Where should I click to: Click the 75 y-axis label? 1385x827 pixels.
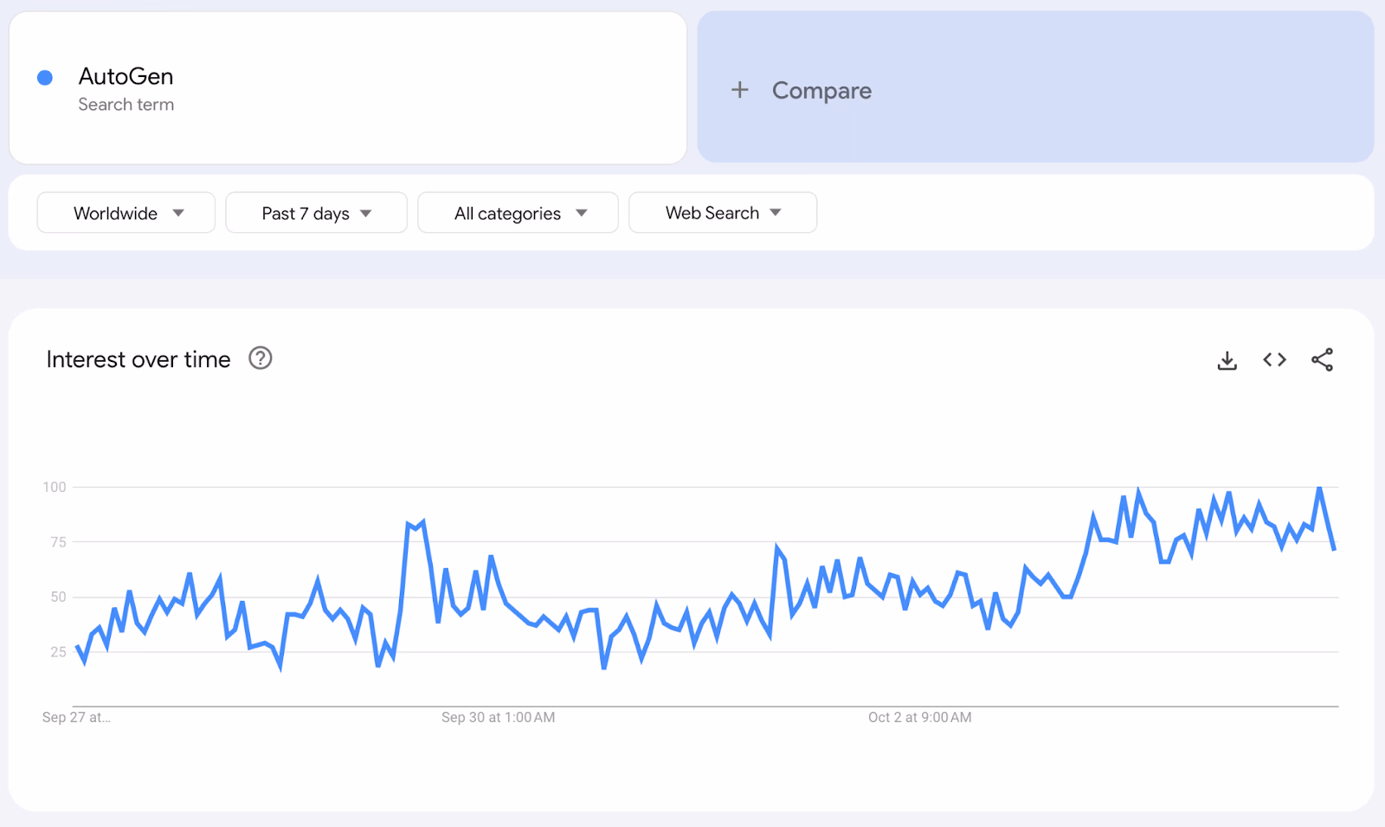click(58, 542)
